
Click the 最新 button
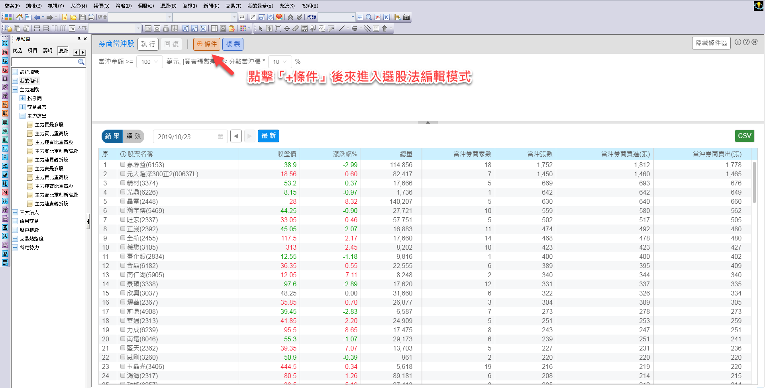[x=269, y=136]
